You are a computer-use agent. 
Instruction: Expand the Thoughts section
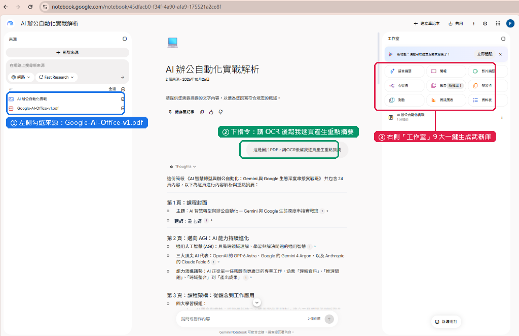click(183, 166)
